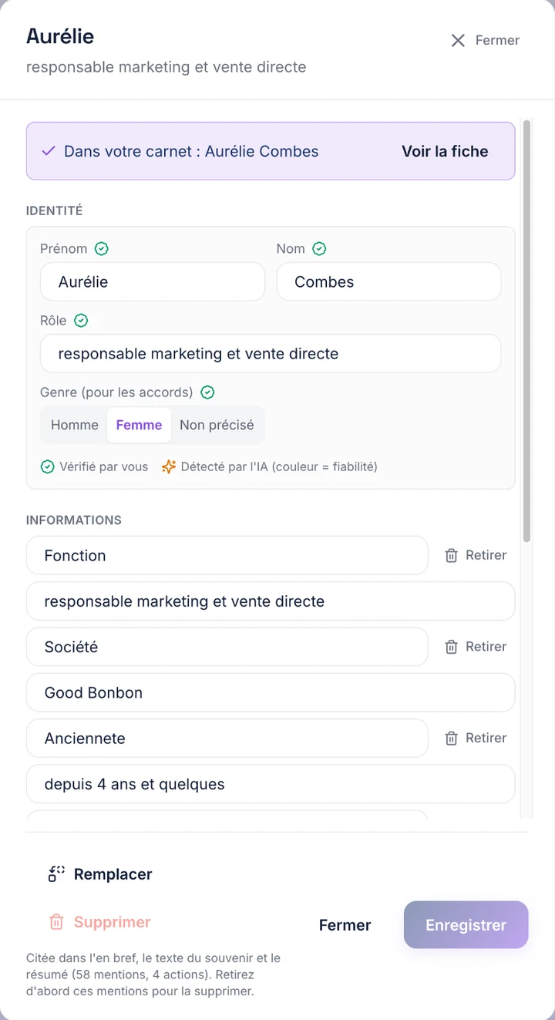Click the Remplacer label

[113, 874]
